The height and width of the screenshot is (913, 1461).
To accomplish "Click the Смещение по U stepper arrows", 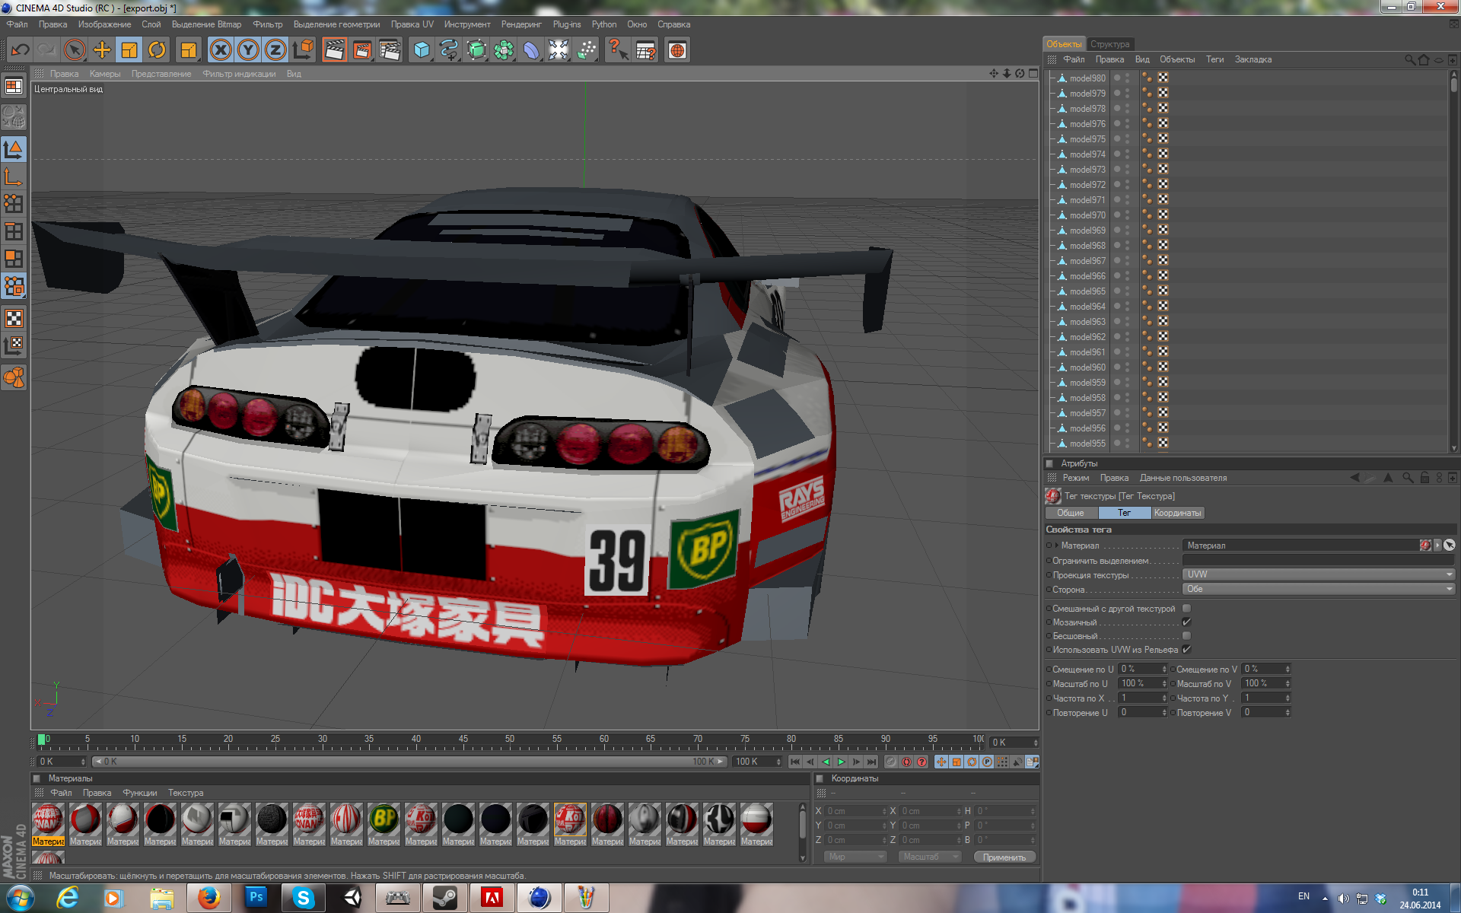I will point(1164,669).
